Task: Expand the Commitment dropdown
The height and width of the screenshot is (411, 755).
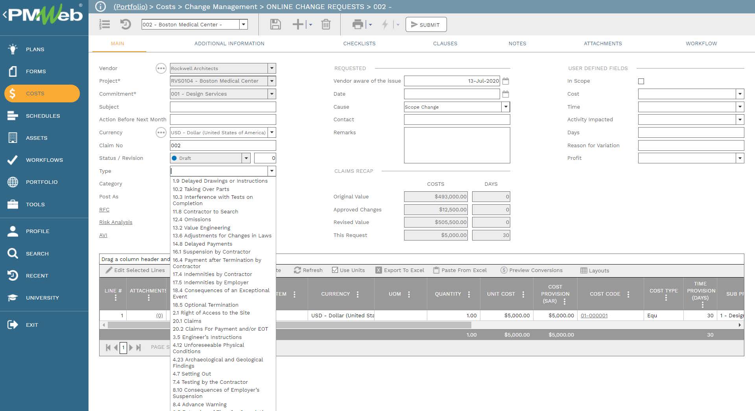Action: (272, 94)
